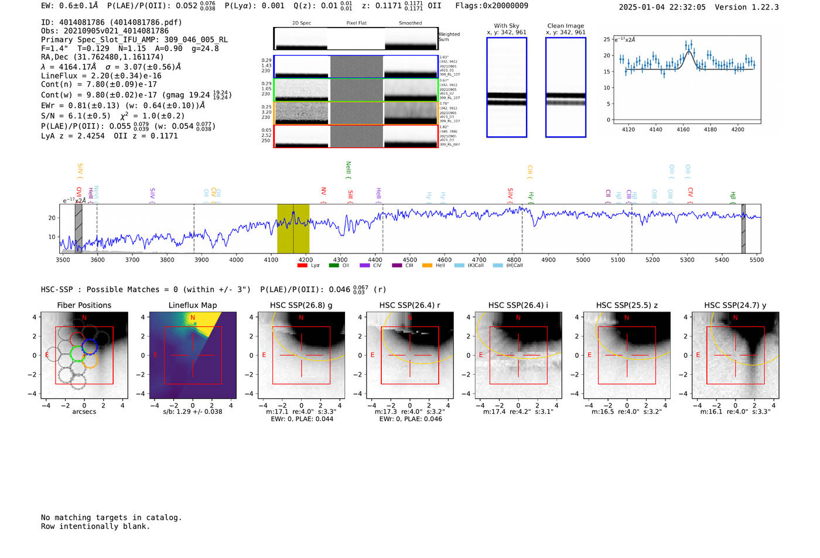Click the 's/b: 1.29 +/- 0.038' caption
820x558 pixels.
coord(193,412)
